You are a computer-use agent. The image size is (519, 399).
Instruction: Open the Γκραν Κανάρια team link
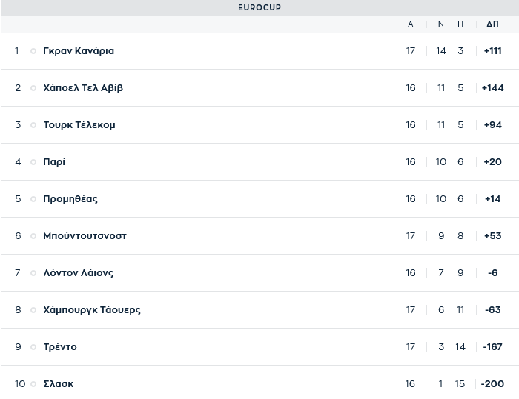[x=79, y=51]
